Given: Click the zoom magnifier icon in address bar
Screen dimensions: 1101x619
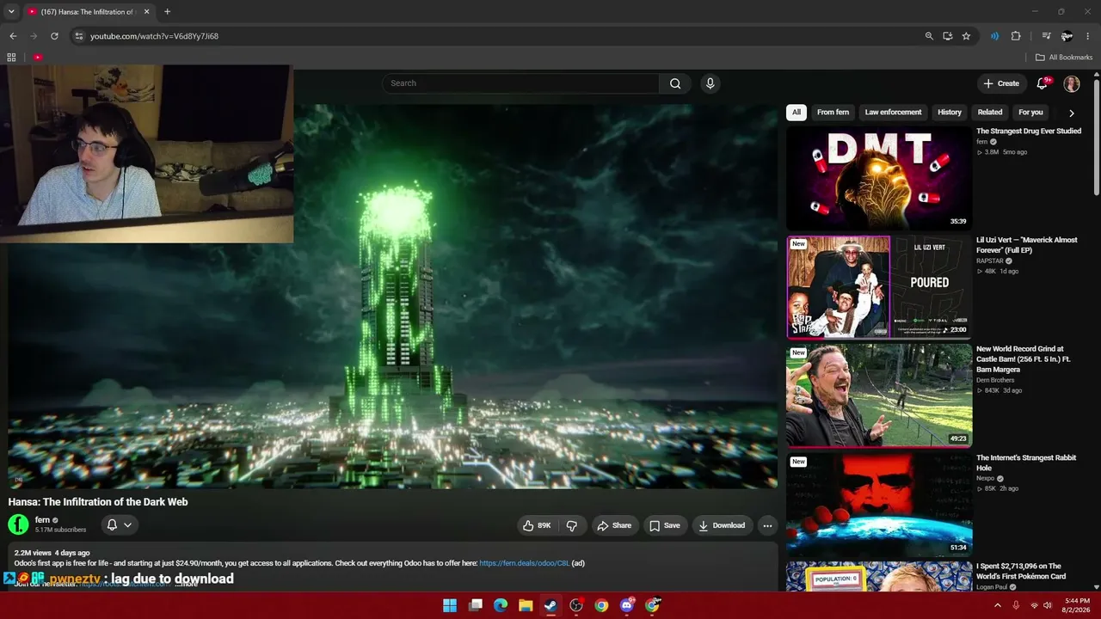Looking at the screenshot, I should click(x=929, y=36).
